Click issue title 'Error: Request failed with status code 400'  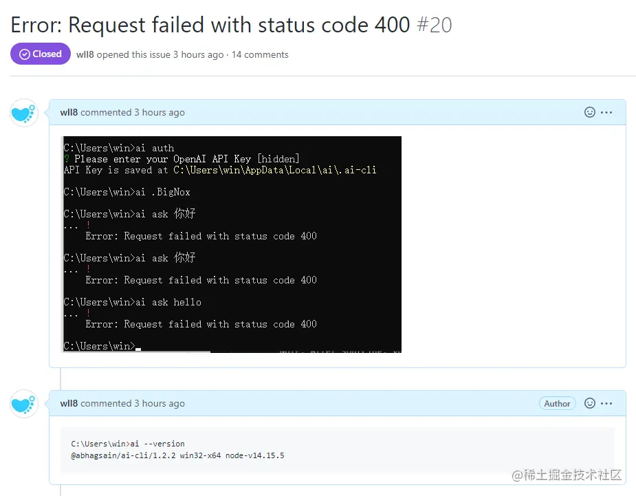(210, 25)
